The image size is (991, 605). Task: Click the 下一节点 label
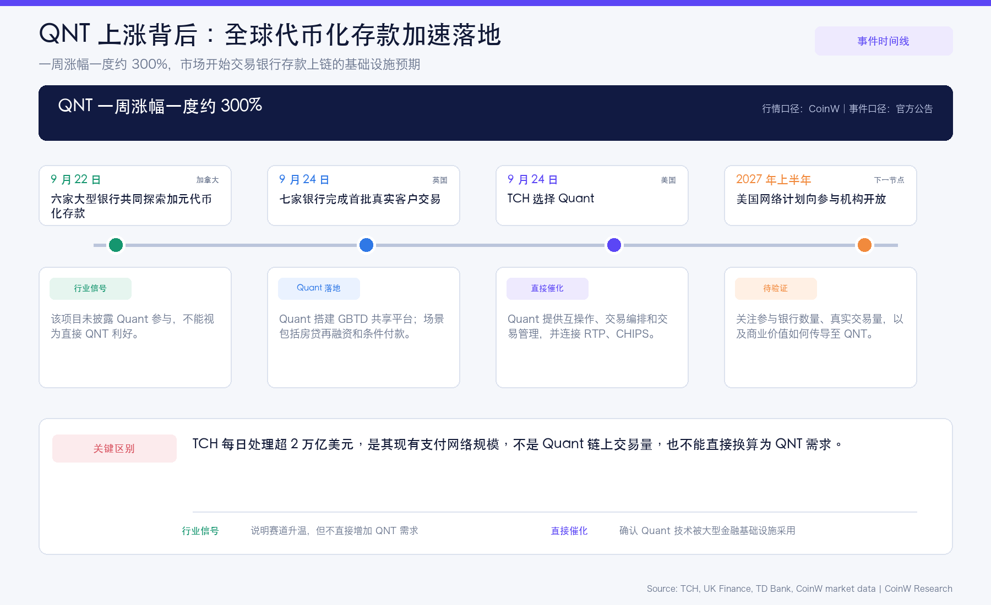(x=889, y=180)
